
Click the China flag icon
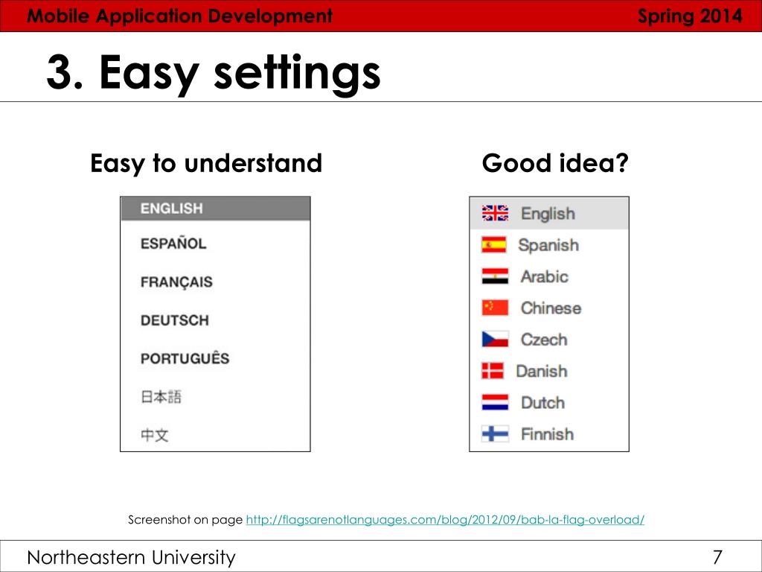pyautogui.click(x=495, y=308)
